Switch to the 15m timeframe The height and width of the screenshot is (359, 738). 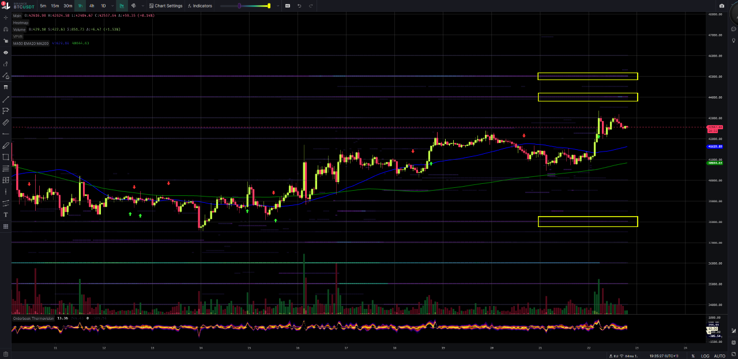pos(55,6)
